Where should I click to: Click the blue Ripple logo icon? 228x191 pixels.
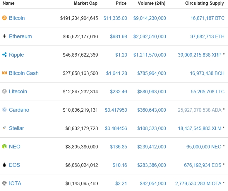click(x=4, y=55)
